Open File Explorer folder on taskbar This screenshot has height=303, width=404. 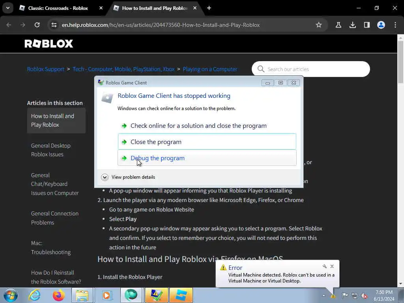(x=82, y=295)
